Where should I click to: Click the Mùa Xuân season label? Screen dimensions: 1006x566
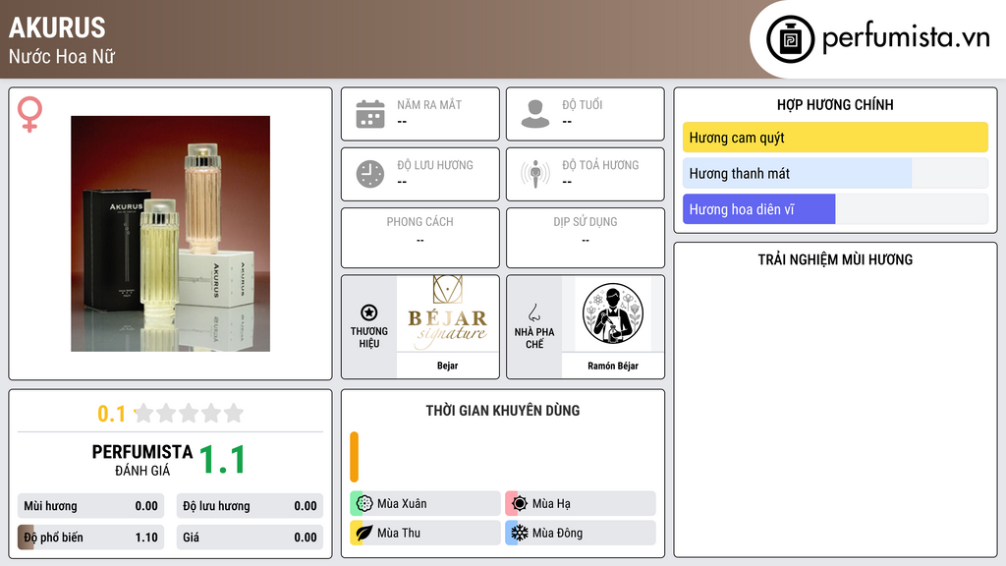coord(402,504)
